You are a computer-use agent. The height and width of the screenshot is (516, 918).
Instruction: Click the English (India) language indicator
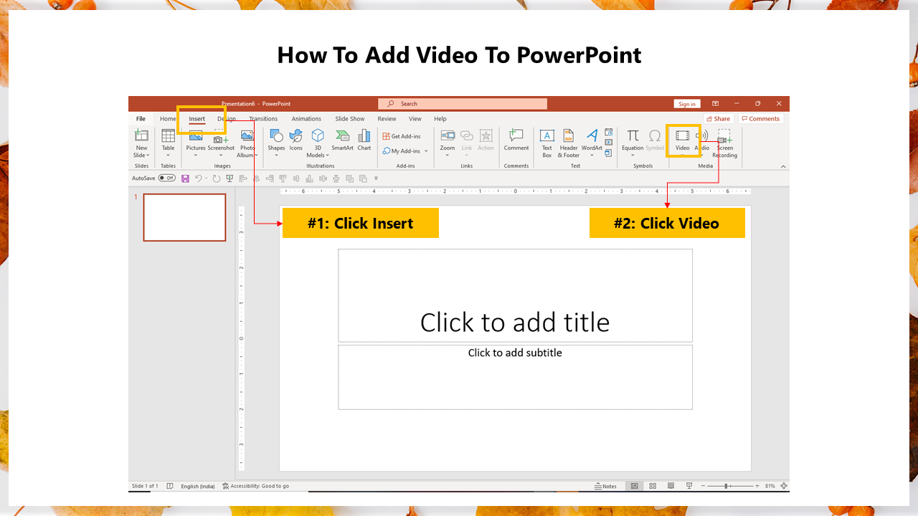coord(198,486)
